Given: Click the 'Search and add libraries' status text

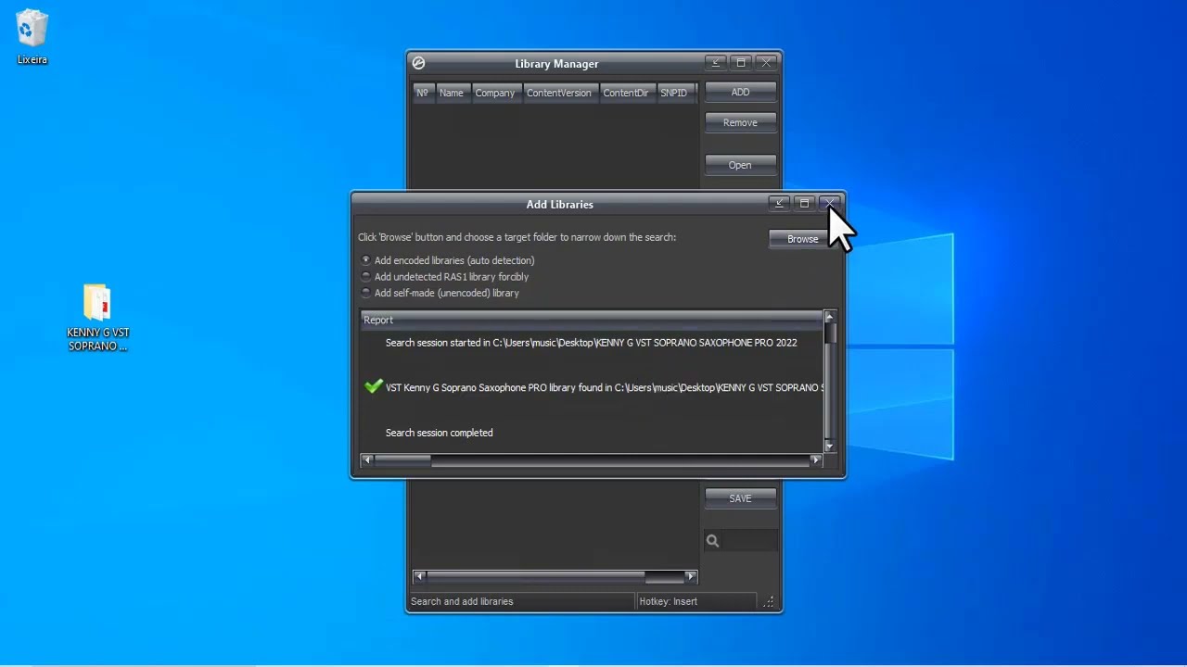Looking at the screenshot, I should point(462,601).
